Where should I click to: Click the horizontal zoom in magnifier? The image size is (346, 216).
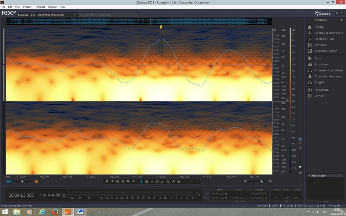point(270,182)
